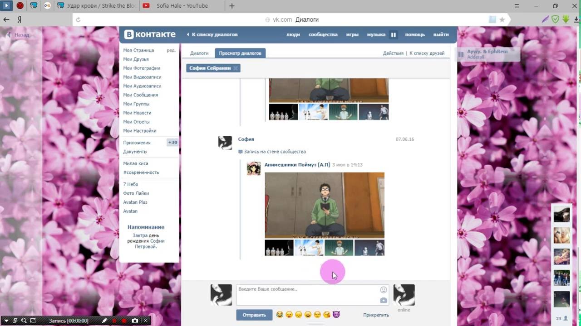Viewport: 581px width, 326px height.
Task: Pause the Adderall track in floating player
Action: 461,54
